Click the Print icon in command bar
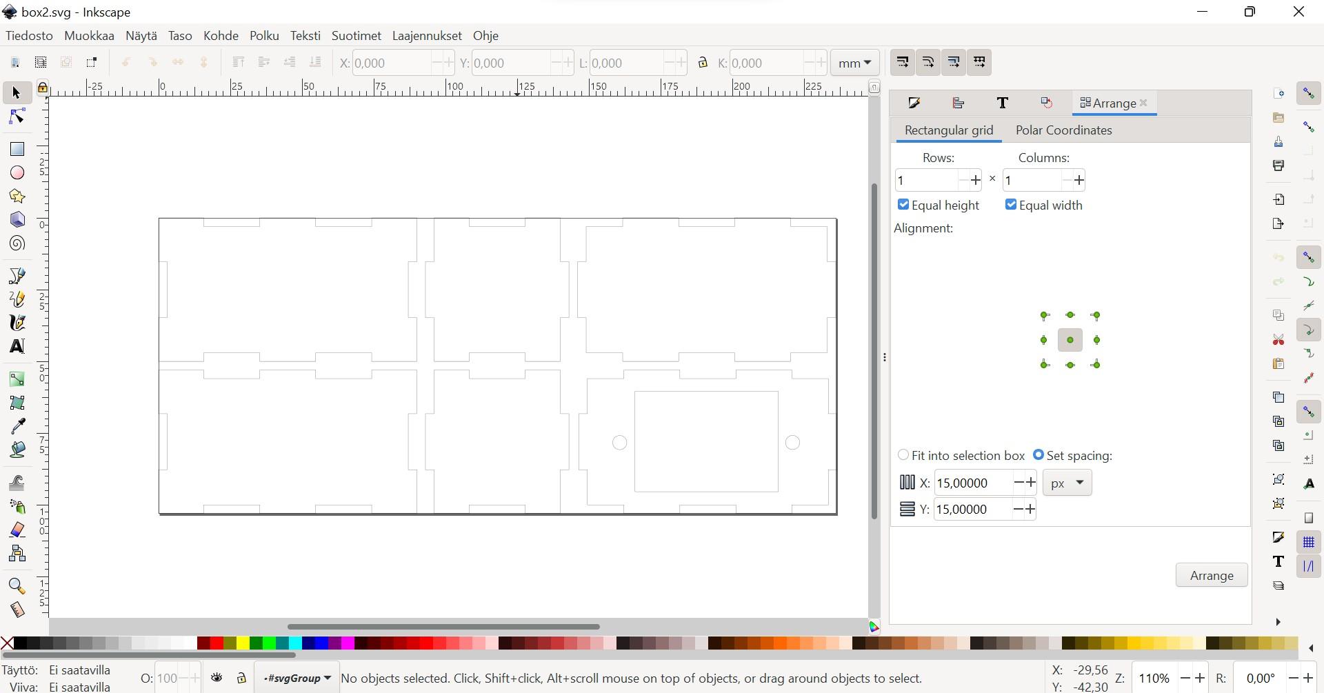 1278,165
